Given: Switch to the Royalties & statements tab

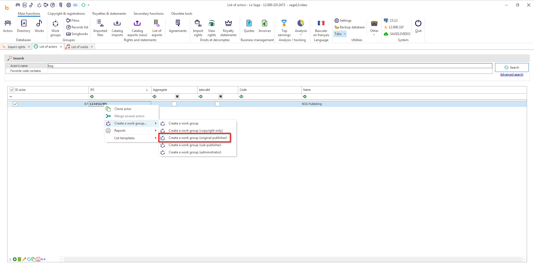Looking at the screenshot, I should pos(109,14).
